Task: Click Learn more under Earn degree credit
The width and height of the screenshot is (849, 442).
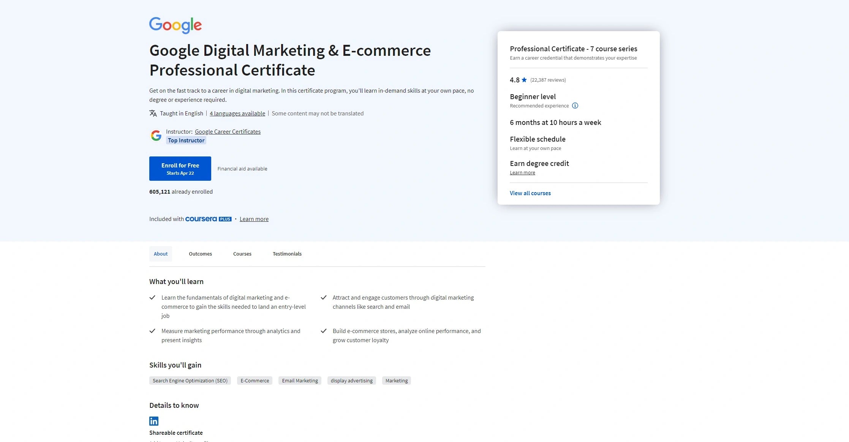Action: click(522, 173)
